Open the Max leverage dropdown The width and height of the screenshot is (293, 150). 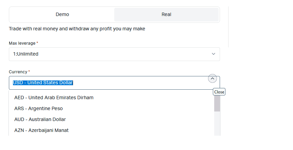point(114,54)
